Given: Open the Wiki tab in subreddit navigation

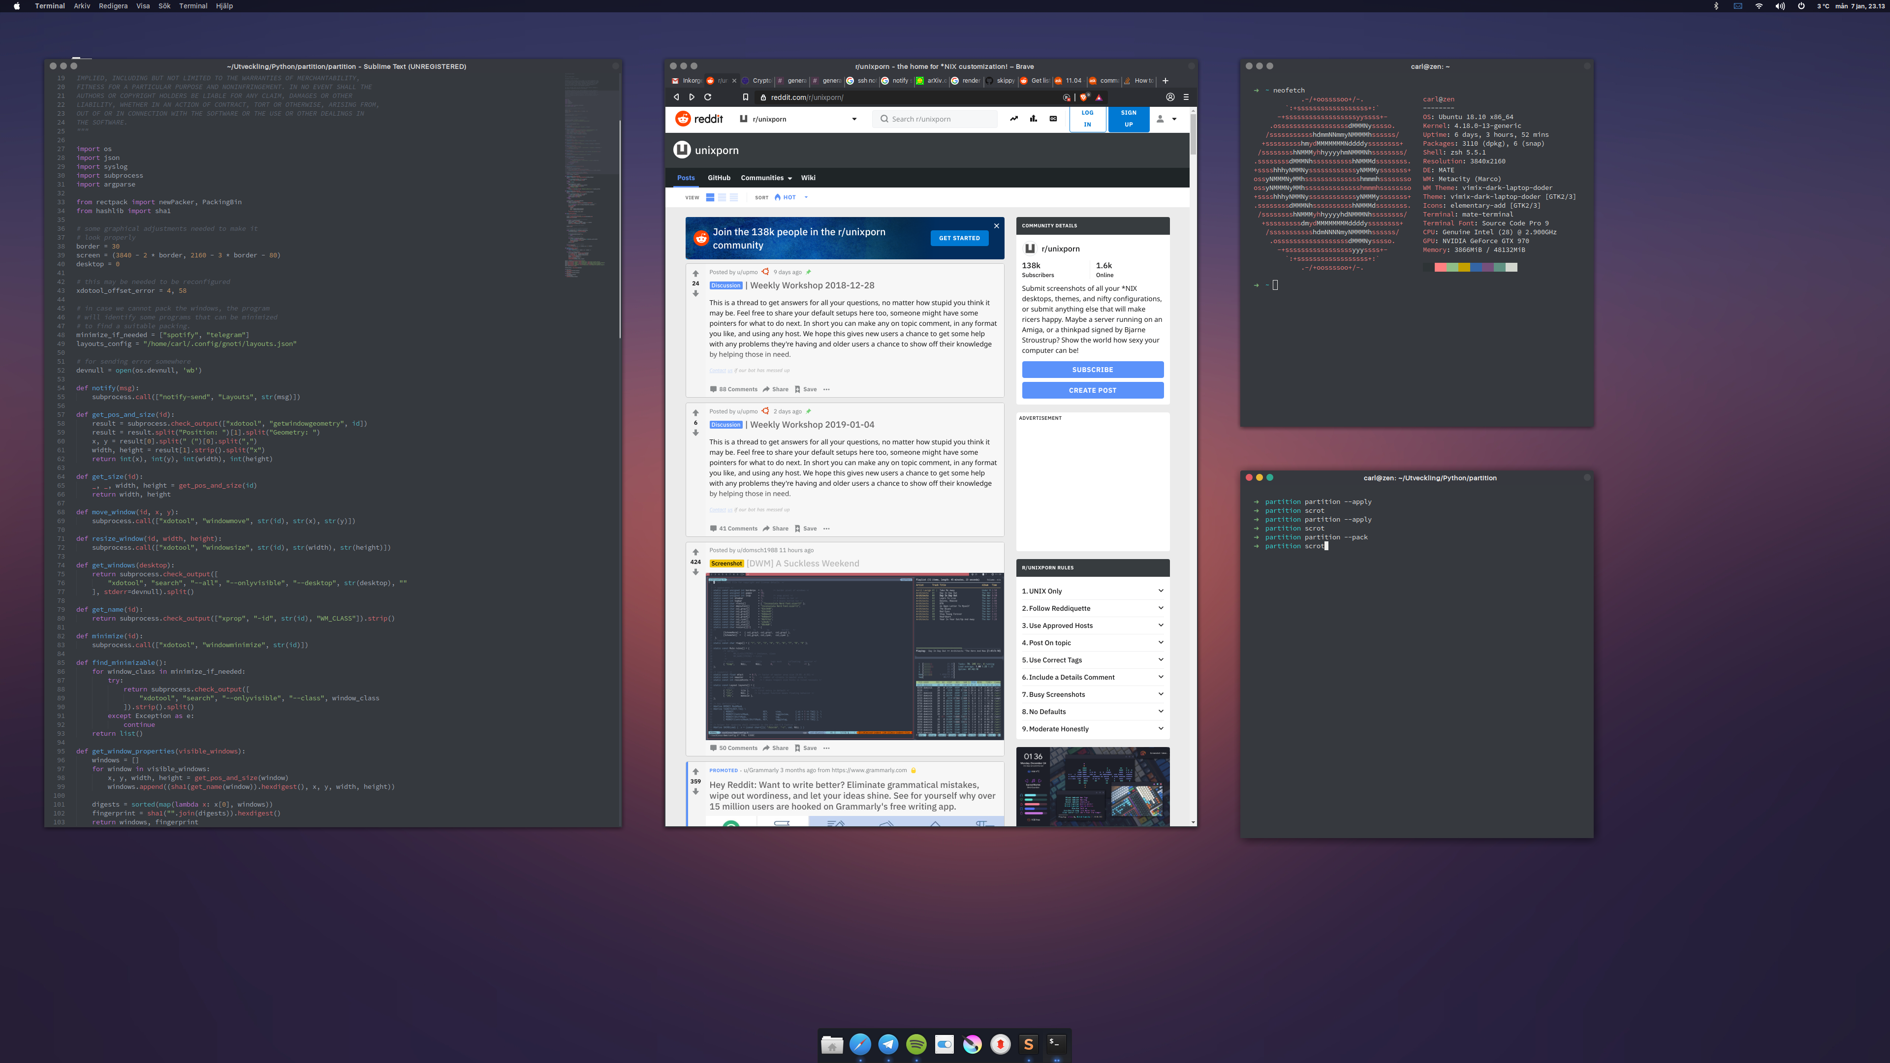Looking at the screenshot, I should pos(808,178).
